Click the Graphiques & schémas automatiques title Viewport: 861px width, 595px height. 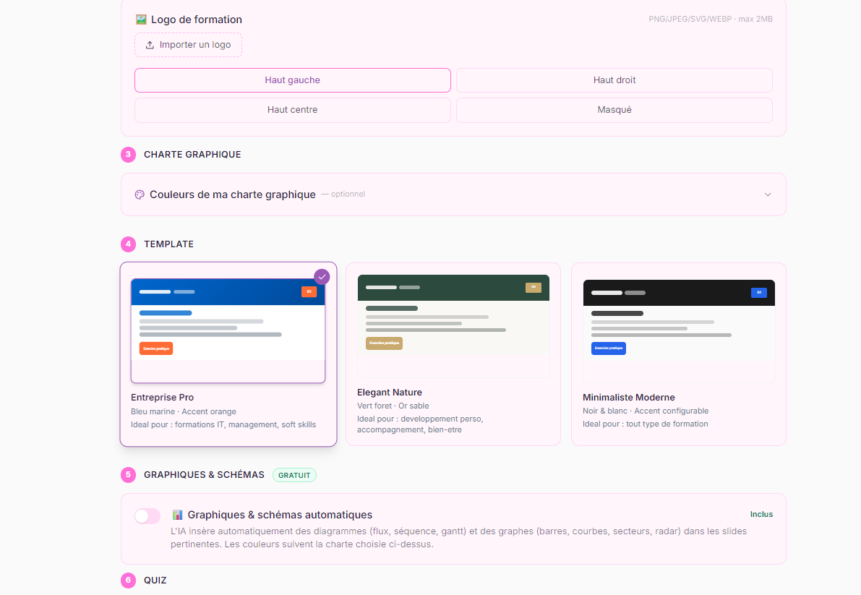coord(280,515)
